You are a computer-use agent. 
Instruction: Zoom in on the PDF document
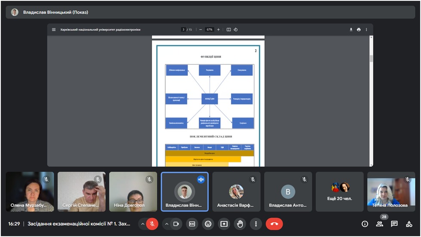tap(218, 30)
